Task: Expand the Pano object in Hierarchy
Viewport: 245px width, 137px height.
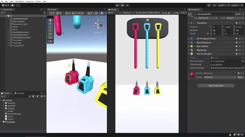Action: pyautogui.click(x=8, y=30)
